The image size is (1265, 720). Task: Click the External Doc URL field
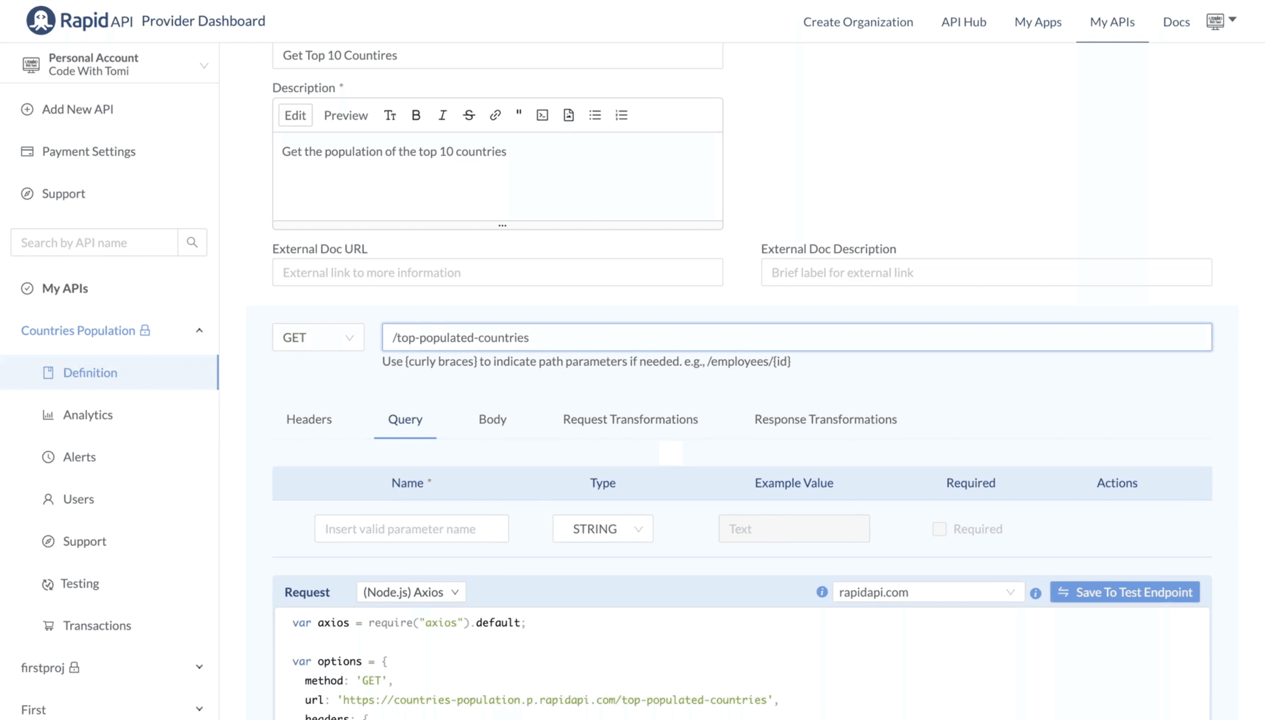pos(497,273)
